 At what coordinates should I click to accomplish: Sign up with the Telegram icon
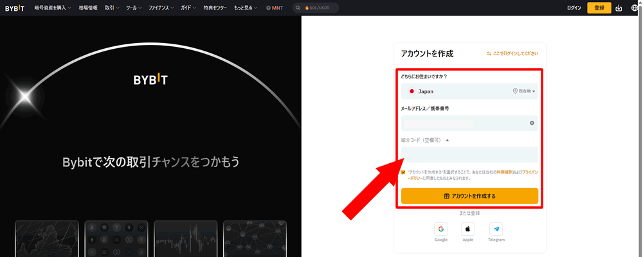tap(496, 229)
